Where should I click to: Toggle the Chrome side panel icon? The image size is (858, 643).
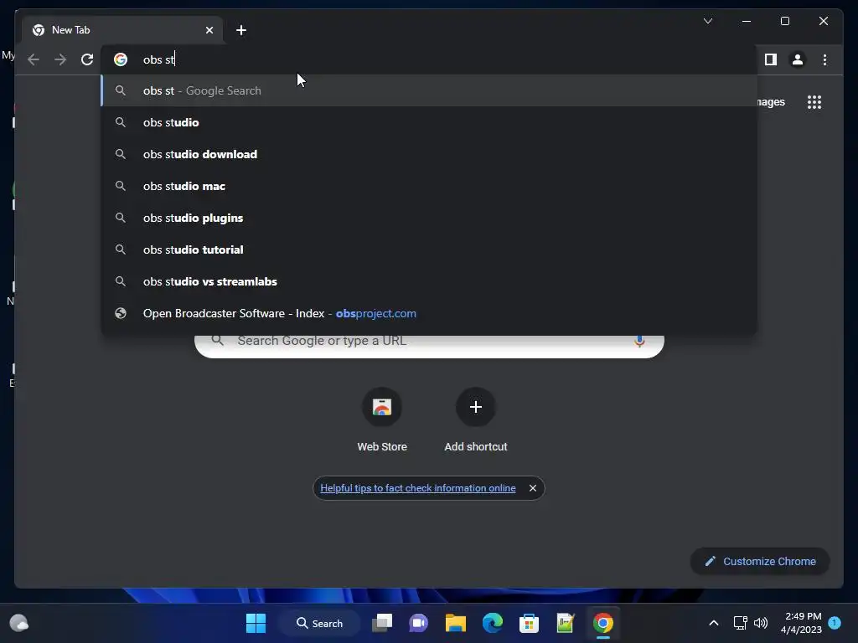tap(771, 59)
